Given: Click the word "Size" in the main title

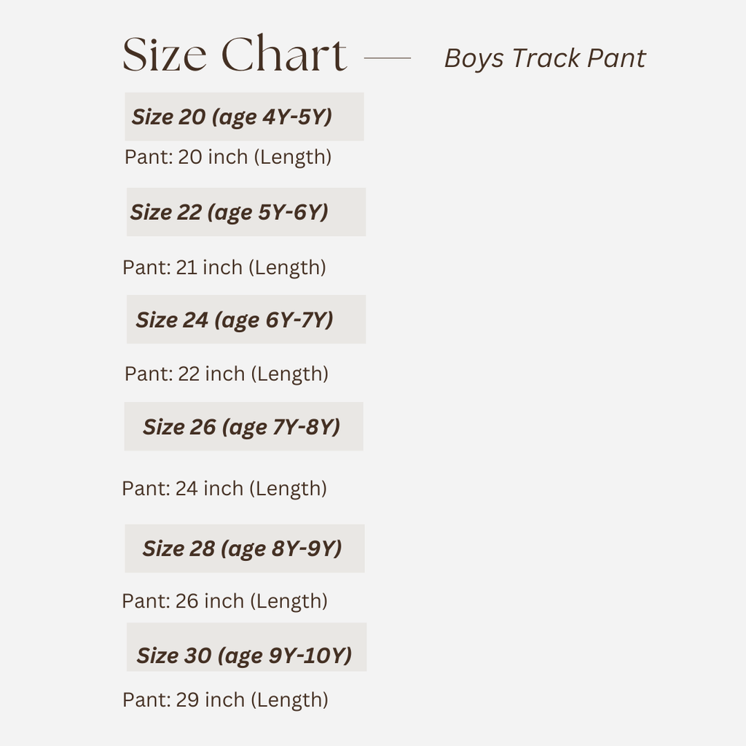Looking at the screenshot, I should click(164, 55).
